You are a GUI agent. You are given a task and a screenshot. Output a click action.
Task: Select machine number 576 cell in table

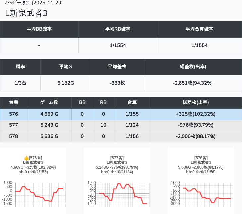click(14, 114)
